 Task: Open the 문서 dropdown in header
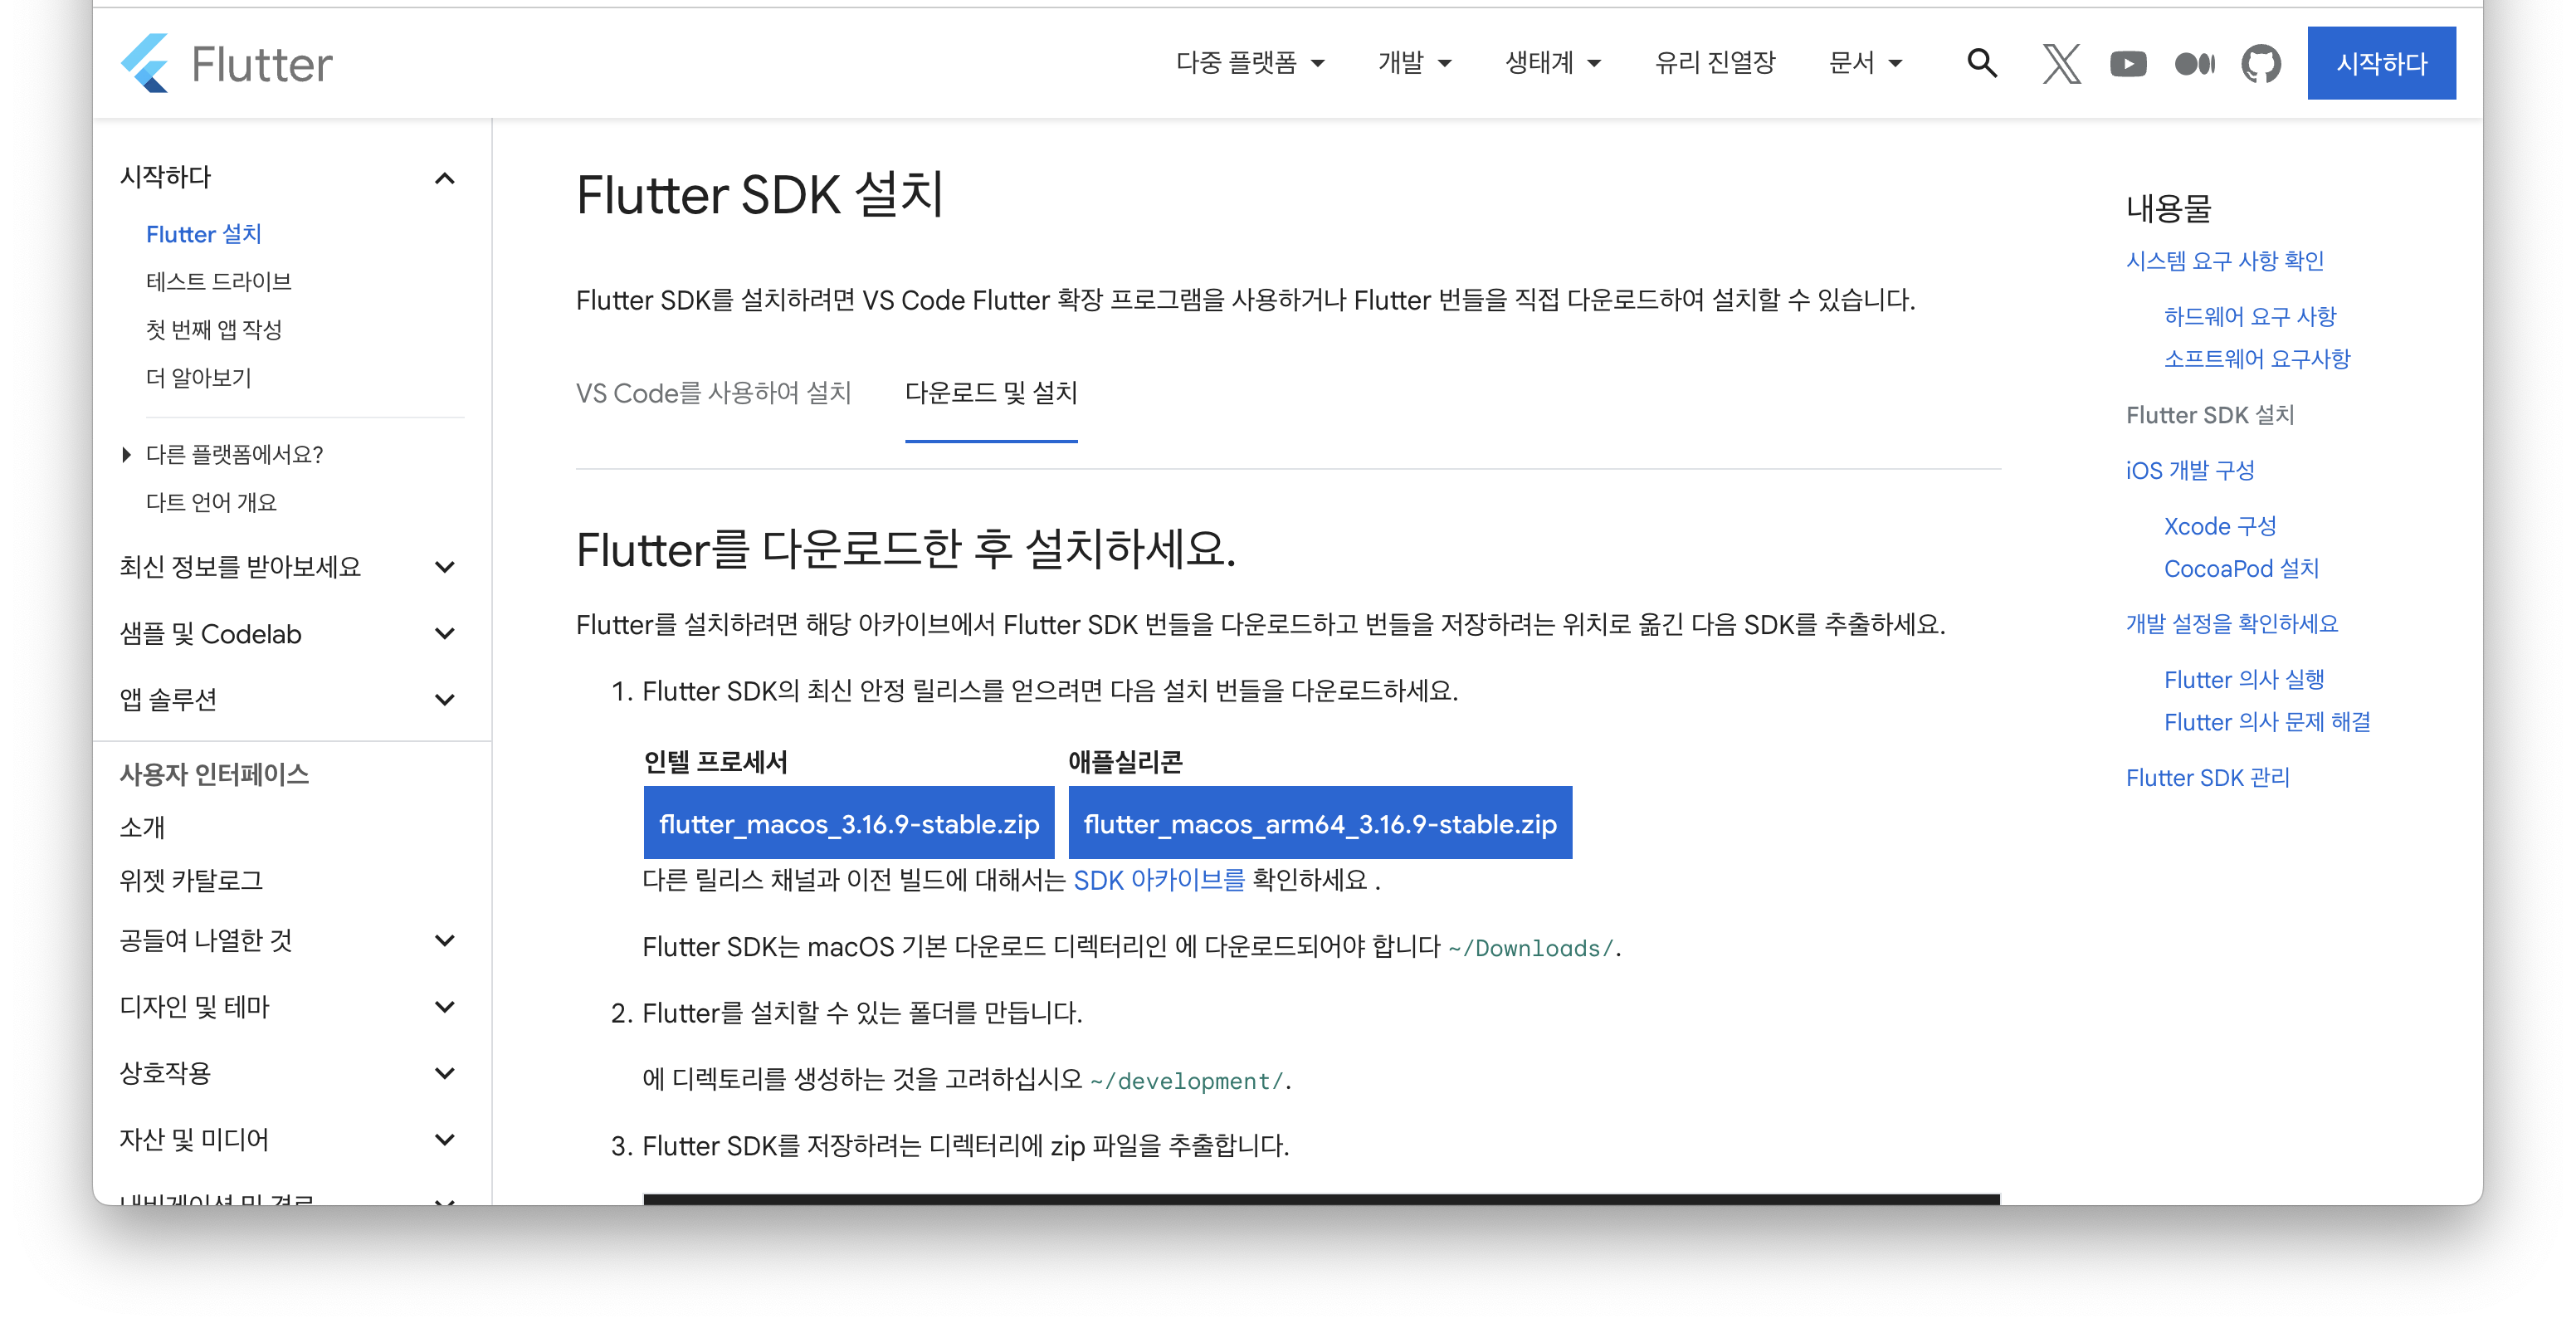coord(1864,63)
